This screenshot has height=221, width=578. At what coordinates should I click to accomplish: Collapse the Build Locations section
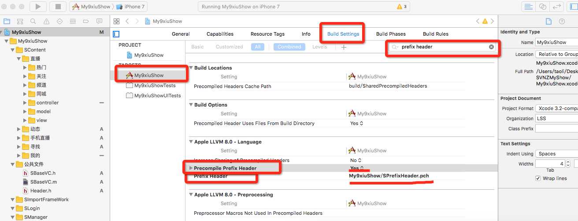(x=190, y=68)
